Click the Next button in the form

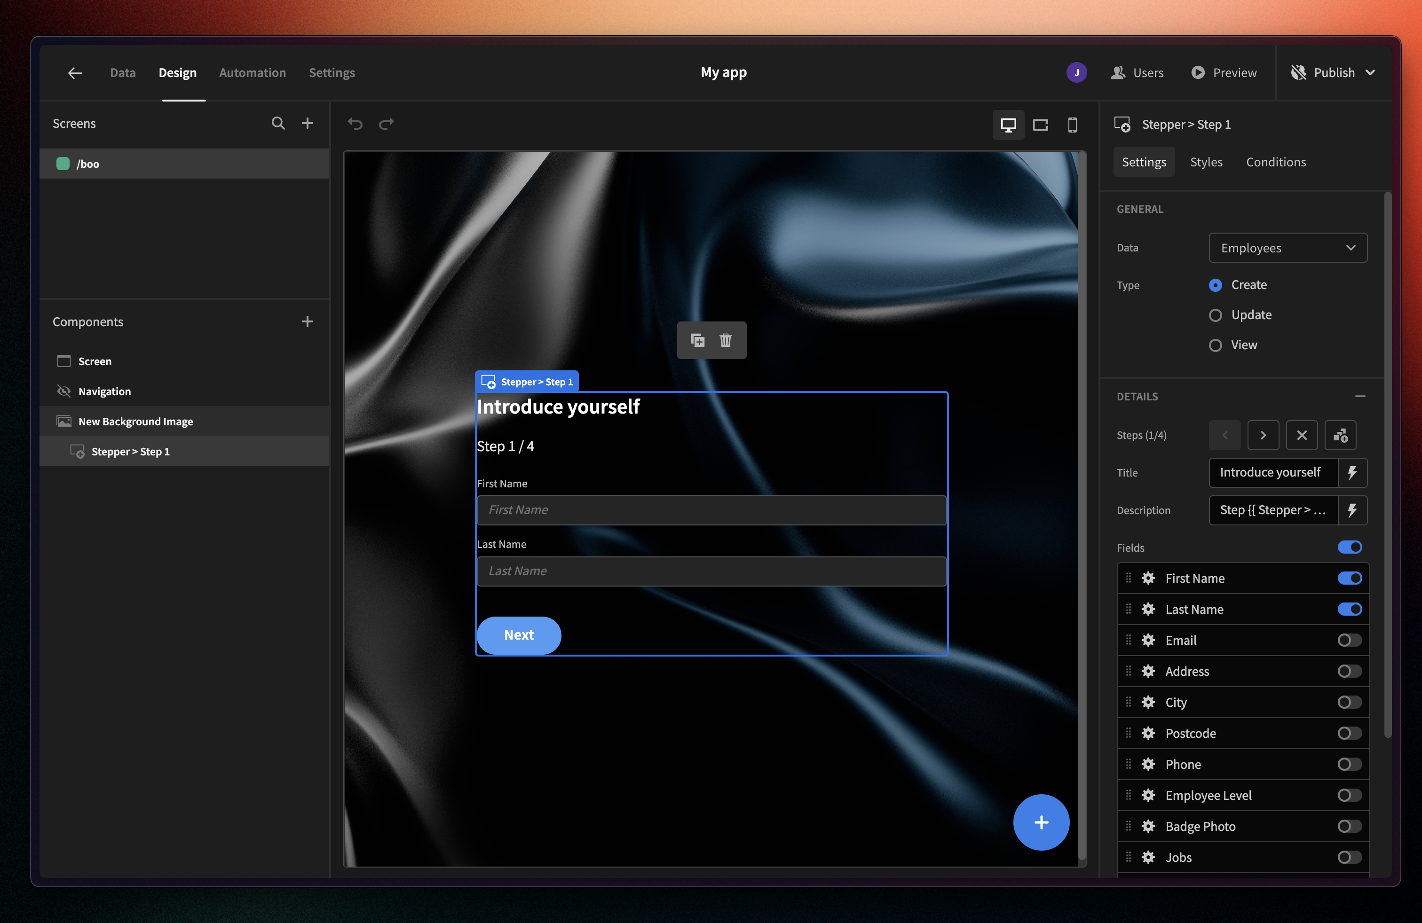519,634
